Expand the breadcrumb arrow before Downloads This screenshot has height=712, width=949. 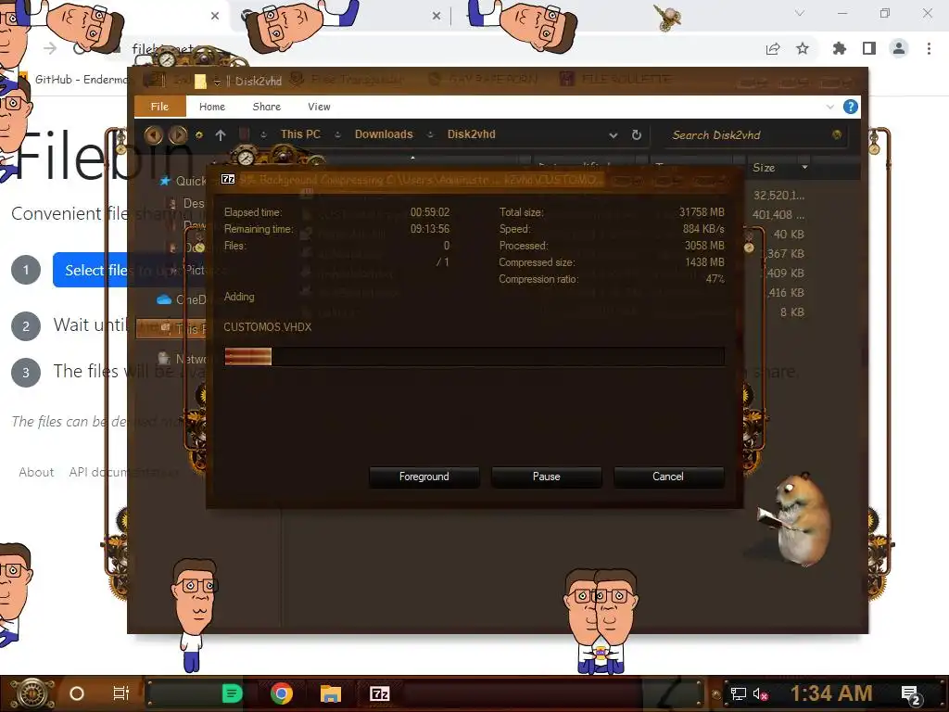pos(337,135)
